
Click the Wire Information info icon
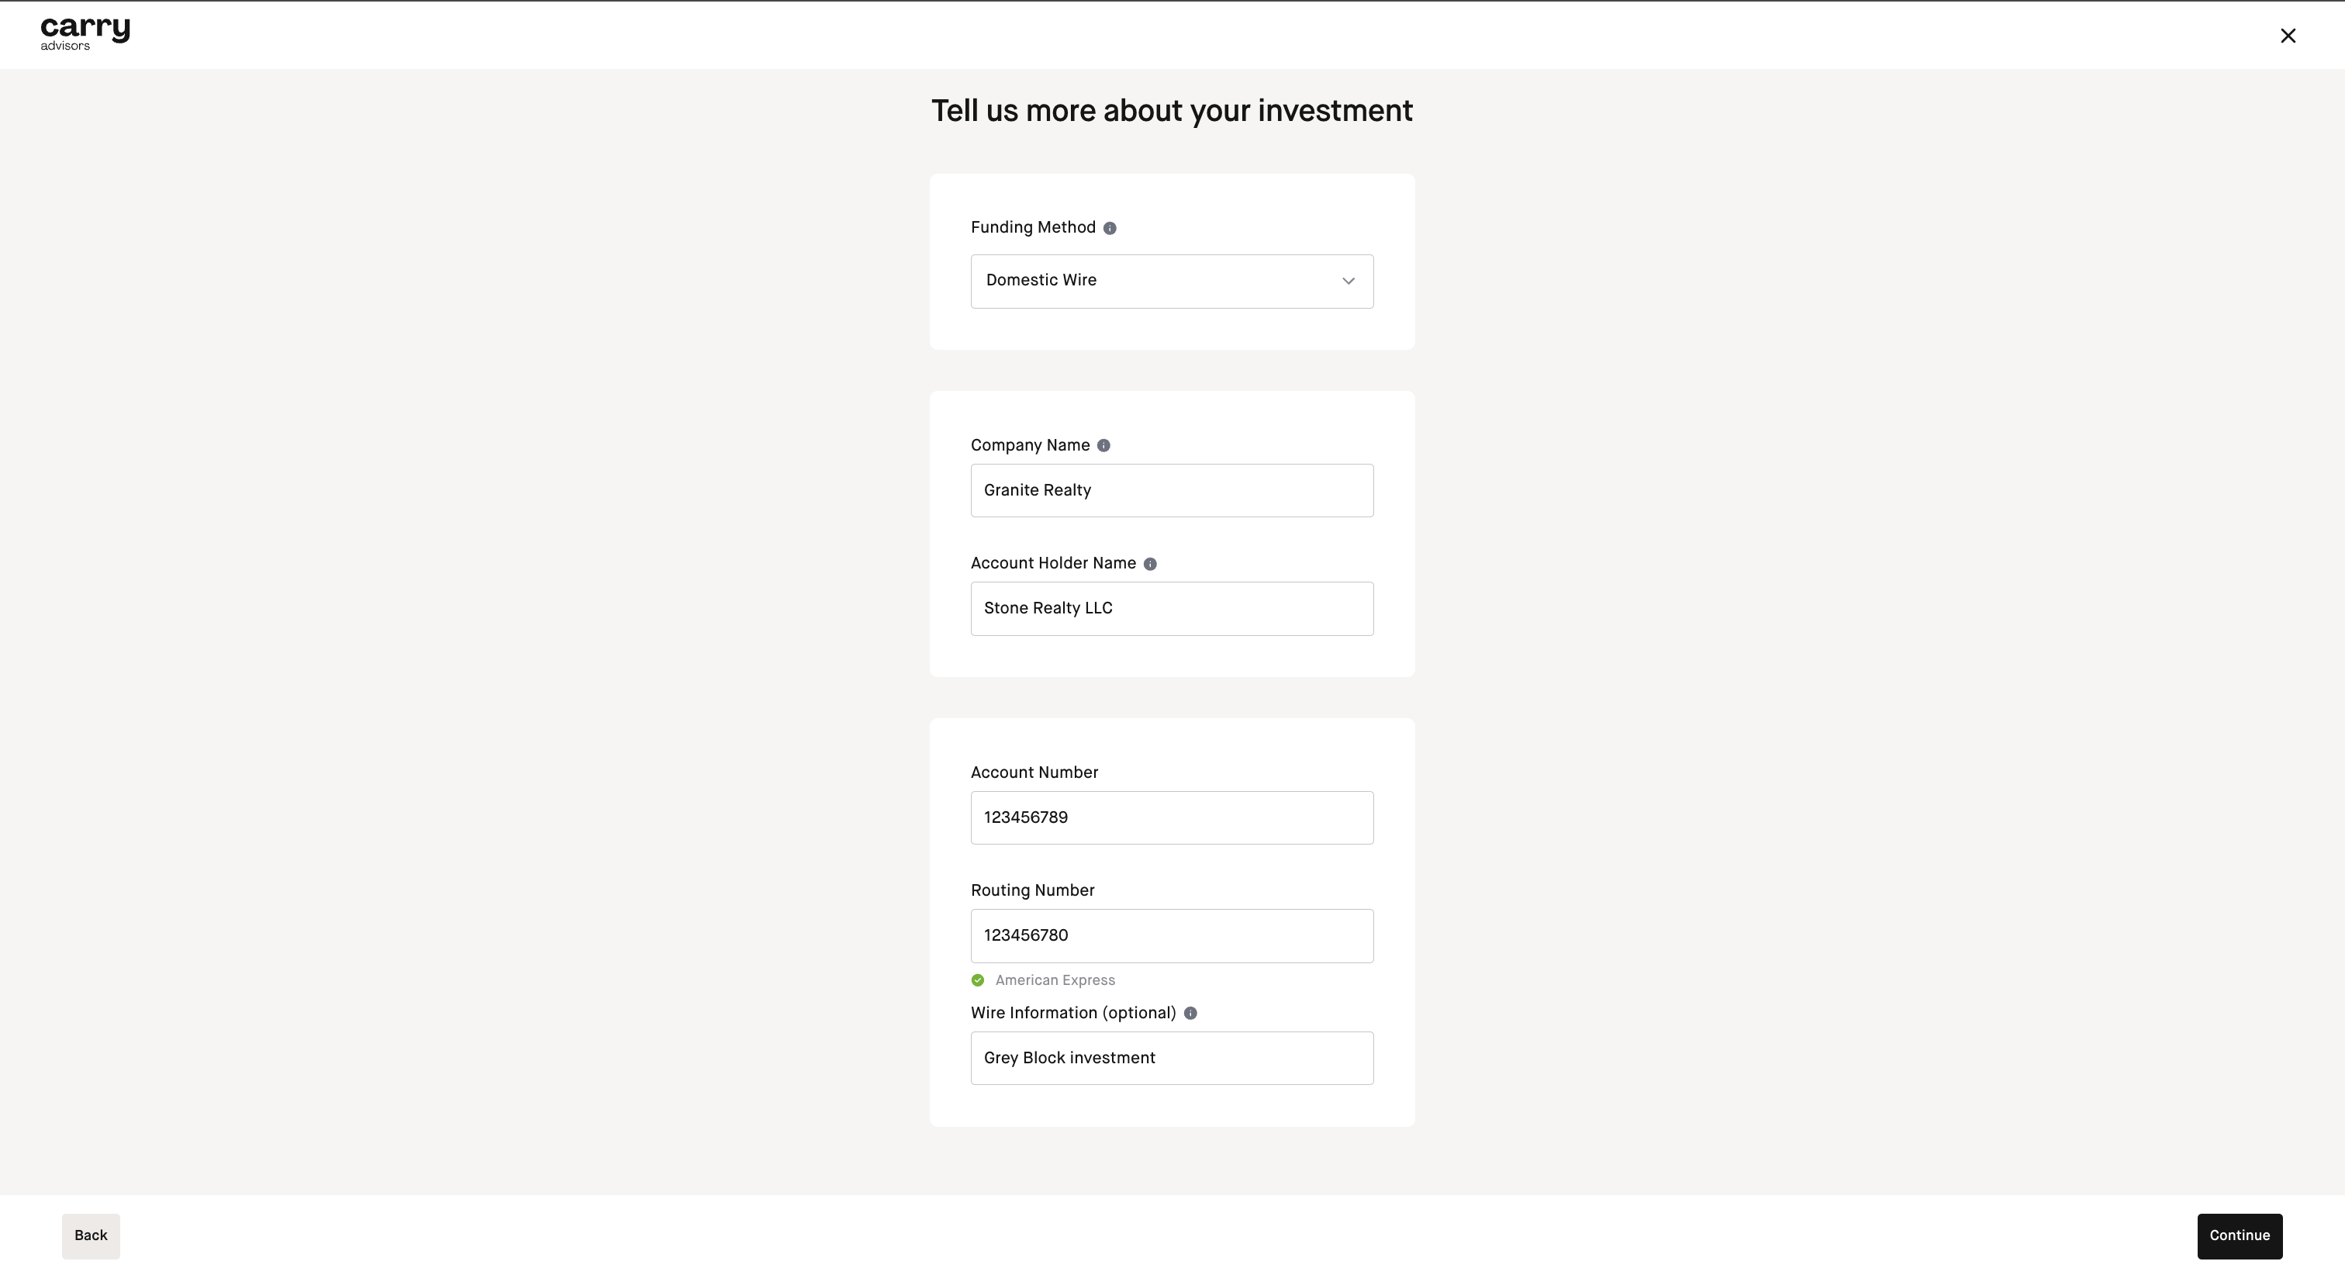1190,1014
